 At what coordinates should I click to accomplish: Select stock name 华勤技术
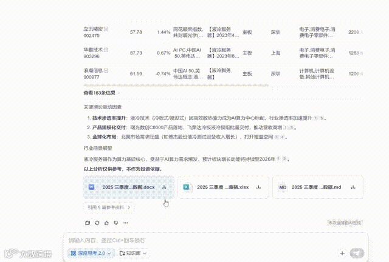93,50
